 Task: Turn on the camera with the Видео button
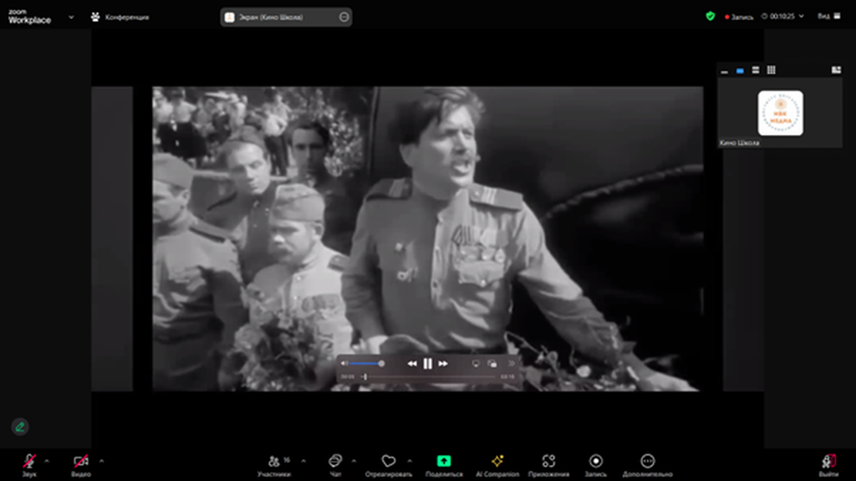click(x=81, y=461)
